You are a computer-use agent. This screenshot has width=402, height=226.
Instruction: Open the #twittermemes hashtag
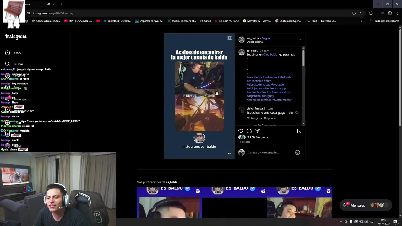click(x=282, y=100)
